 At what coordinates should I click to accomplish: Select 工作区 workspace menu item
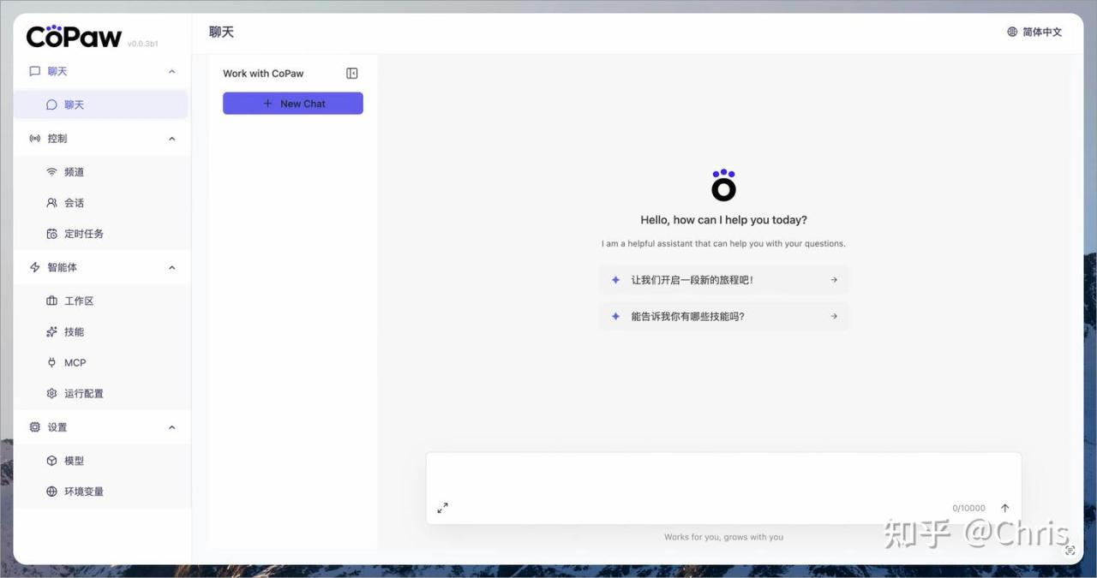(x=79, y=301)
